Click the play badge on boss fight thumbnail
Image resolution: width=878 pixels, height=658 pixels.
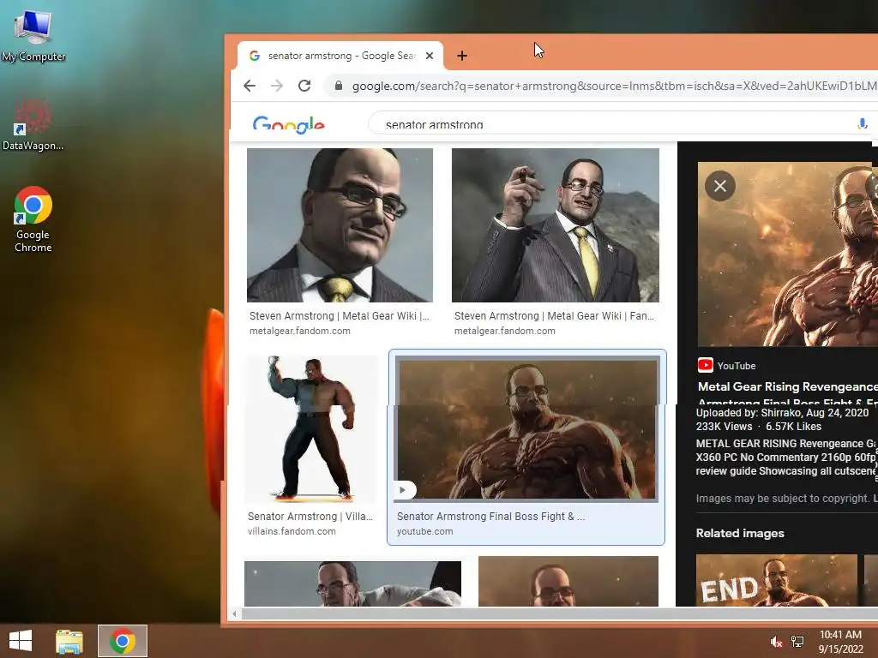404,490
